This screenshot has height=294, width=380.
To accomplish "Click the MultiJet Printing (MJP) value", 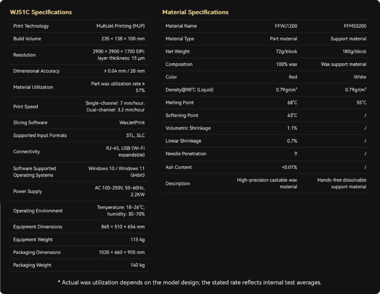I will [x=120, y=26].
